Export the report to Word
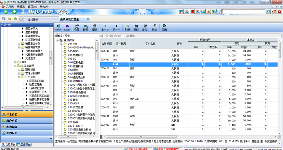 tap(58, 27)
